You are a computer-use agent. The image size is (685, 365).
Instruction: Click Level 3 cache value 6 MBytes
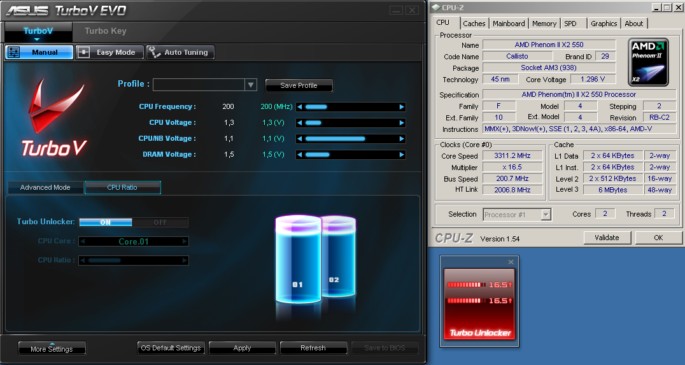click(x=613, y=190)
